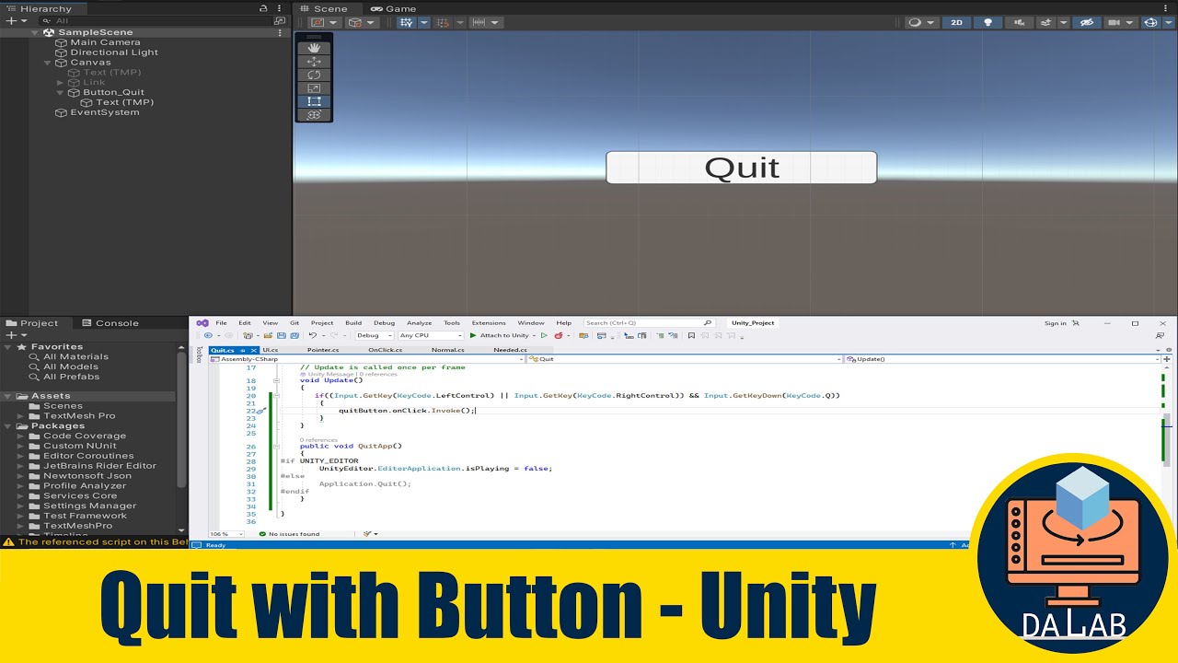Image resolution: width=1178 pixels, height=663 pixels.
Task: Select the combined Transform tool
Action: [x=314, y=115]
